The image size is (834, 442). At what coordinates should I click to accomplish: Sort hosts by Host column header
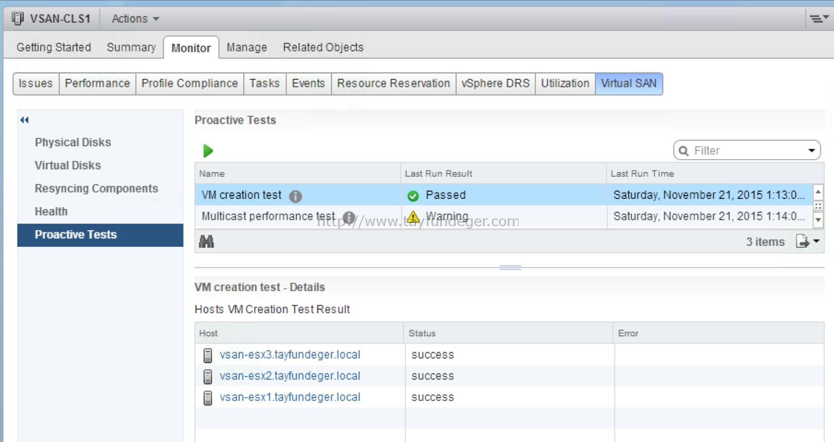tap(299, 333)
